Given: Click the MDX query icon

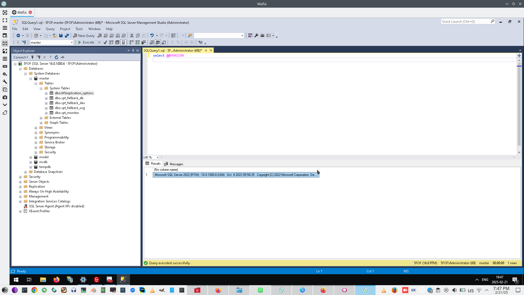Looking at the screenshot, I should point(106,36).
